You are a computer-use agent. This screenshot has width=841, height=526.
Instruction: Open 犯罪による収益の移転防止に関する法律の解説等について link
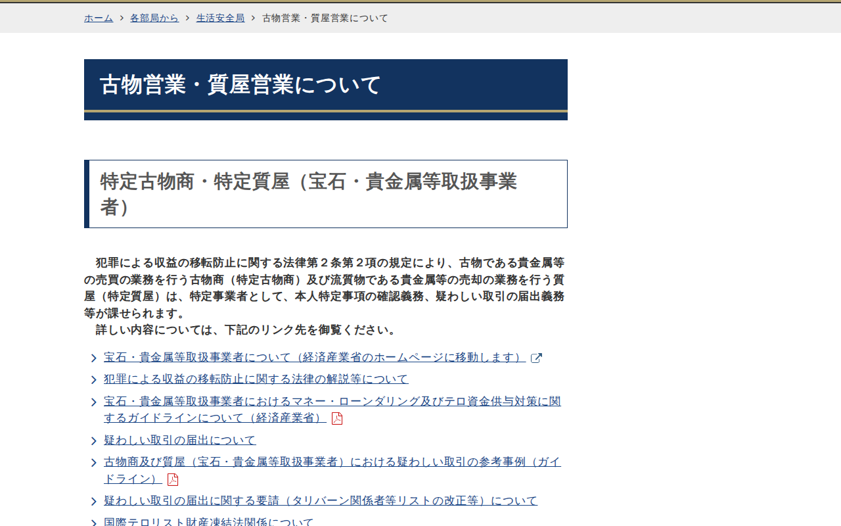tap(256, 379)
